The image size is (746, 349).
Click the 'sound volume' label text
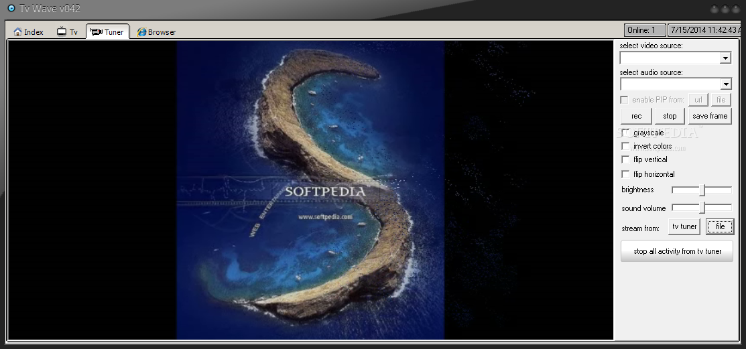(643, 208)
